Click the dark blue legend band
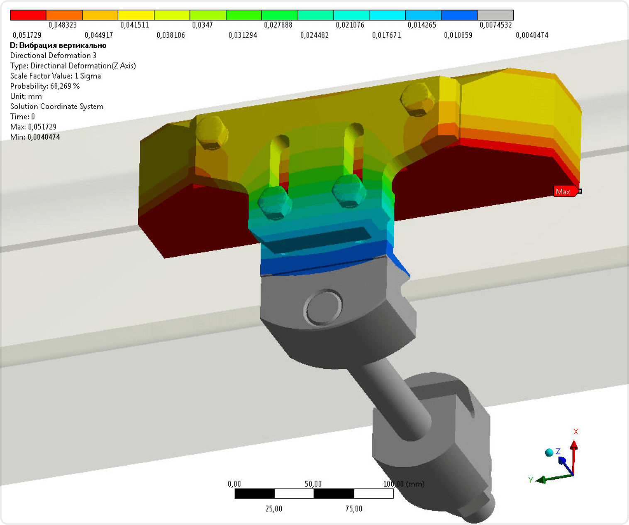Viewport: 629px width, 525px height. click(459, 15)
